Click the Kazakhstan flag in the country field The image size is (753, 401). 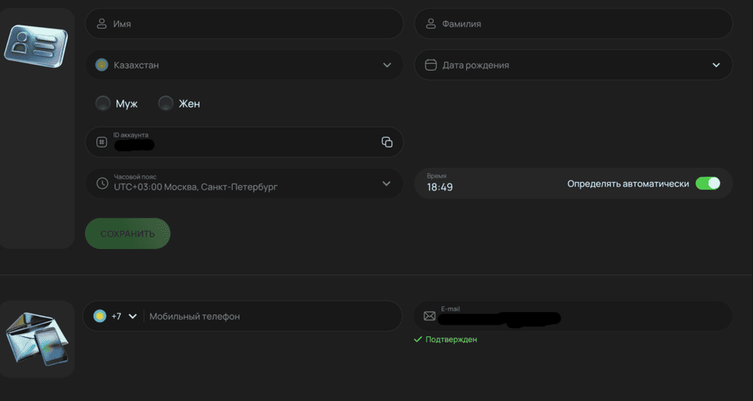tap(102, 65)
